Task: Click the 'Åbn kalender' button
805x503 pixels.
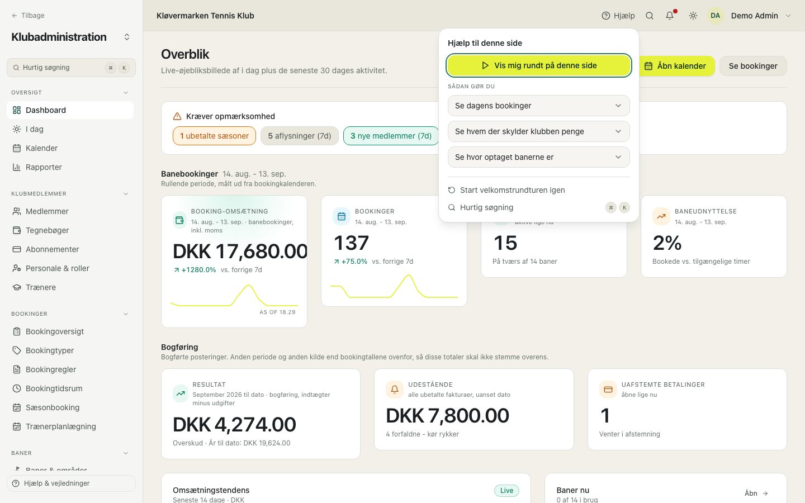Action: pos(675,66)
